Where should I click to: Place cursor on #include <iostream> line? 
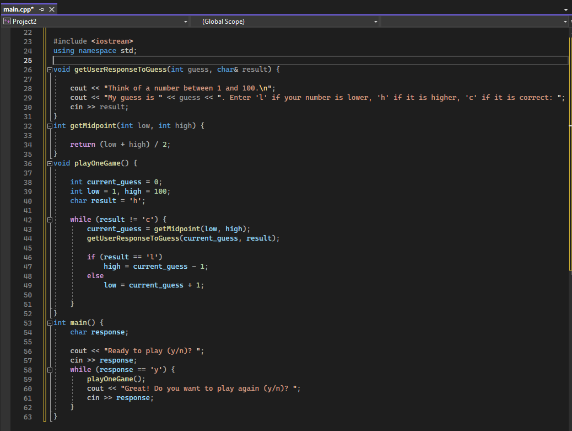coord(93,41)
